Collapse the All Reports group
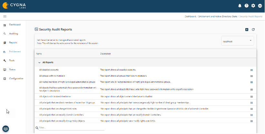 39,63
